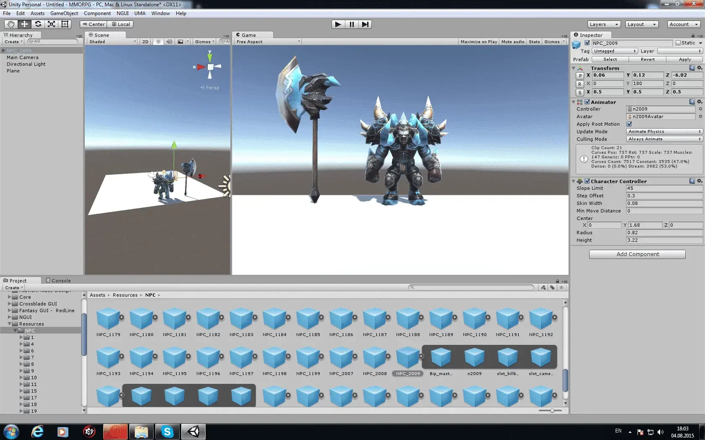This screenshot has width=705, height=440.
Task: Open the NGUI menu
Action: point(123,13)
